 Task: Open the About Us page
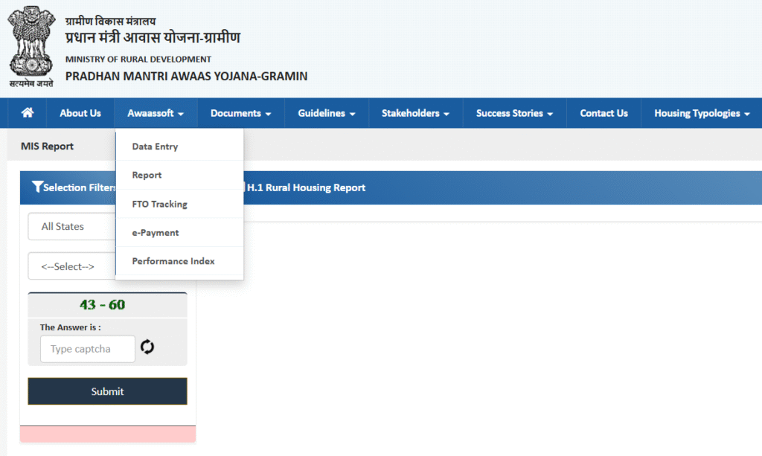pyautogui.click(x=80, y=113)
